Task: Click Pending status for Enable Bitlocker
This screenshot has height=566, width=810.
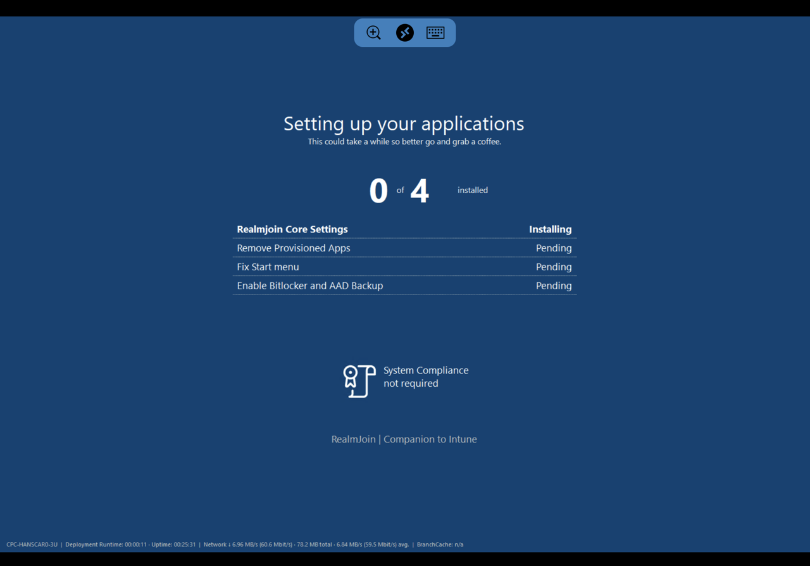Action: [x=554, y=286]
